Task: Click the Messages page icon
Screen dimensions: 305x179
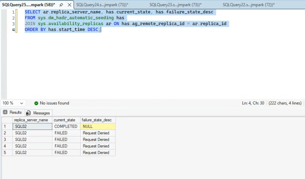Action: coord(28,113)
